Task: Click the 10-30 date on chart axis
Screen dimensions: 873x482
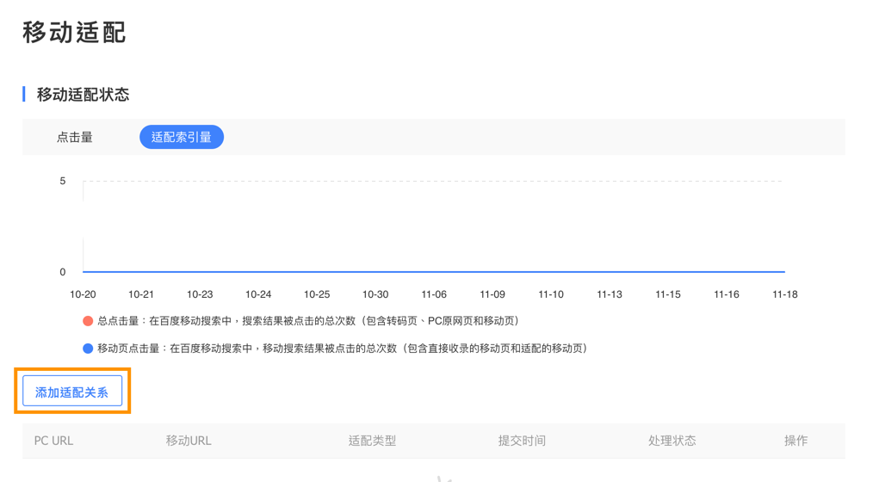Action: point(375,294)
